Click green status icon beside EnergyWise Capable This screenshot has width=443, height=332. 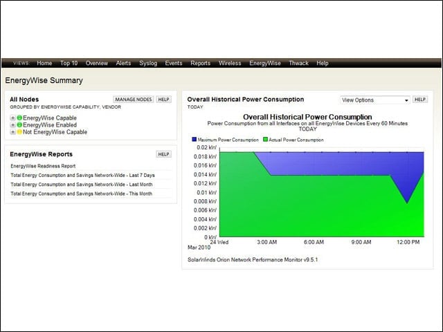coord(19,118)
